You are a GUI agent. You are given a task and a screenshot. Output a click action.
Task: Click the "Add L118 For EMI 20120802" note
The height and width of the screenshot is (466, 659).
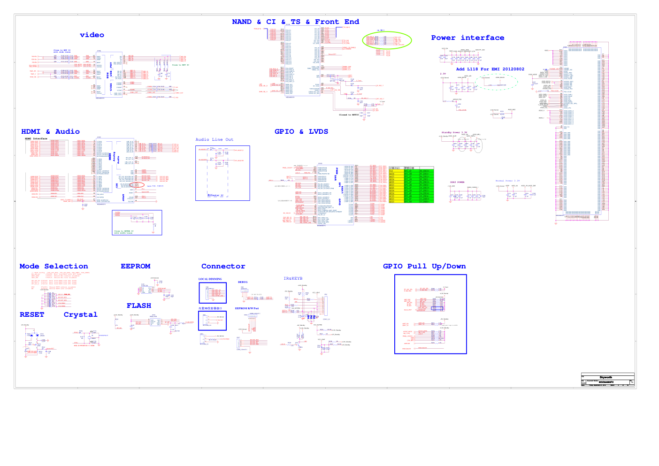[490, 69]
